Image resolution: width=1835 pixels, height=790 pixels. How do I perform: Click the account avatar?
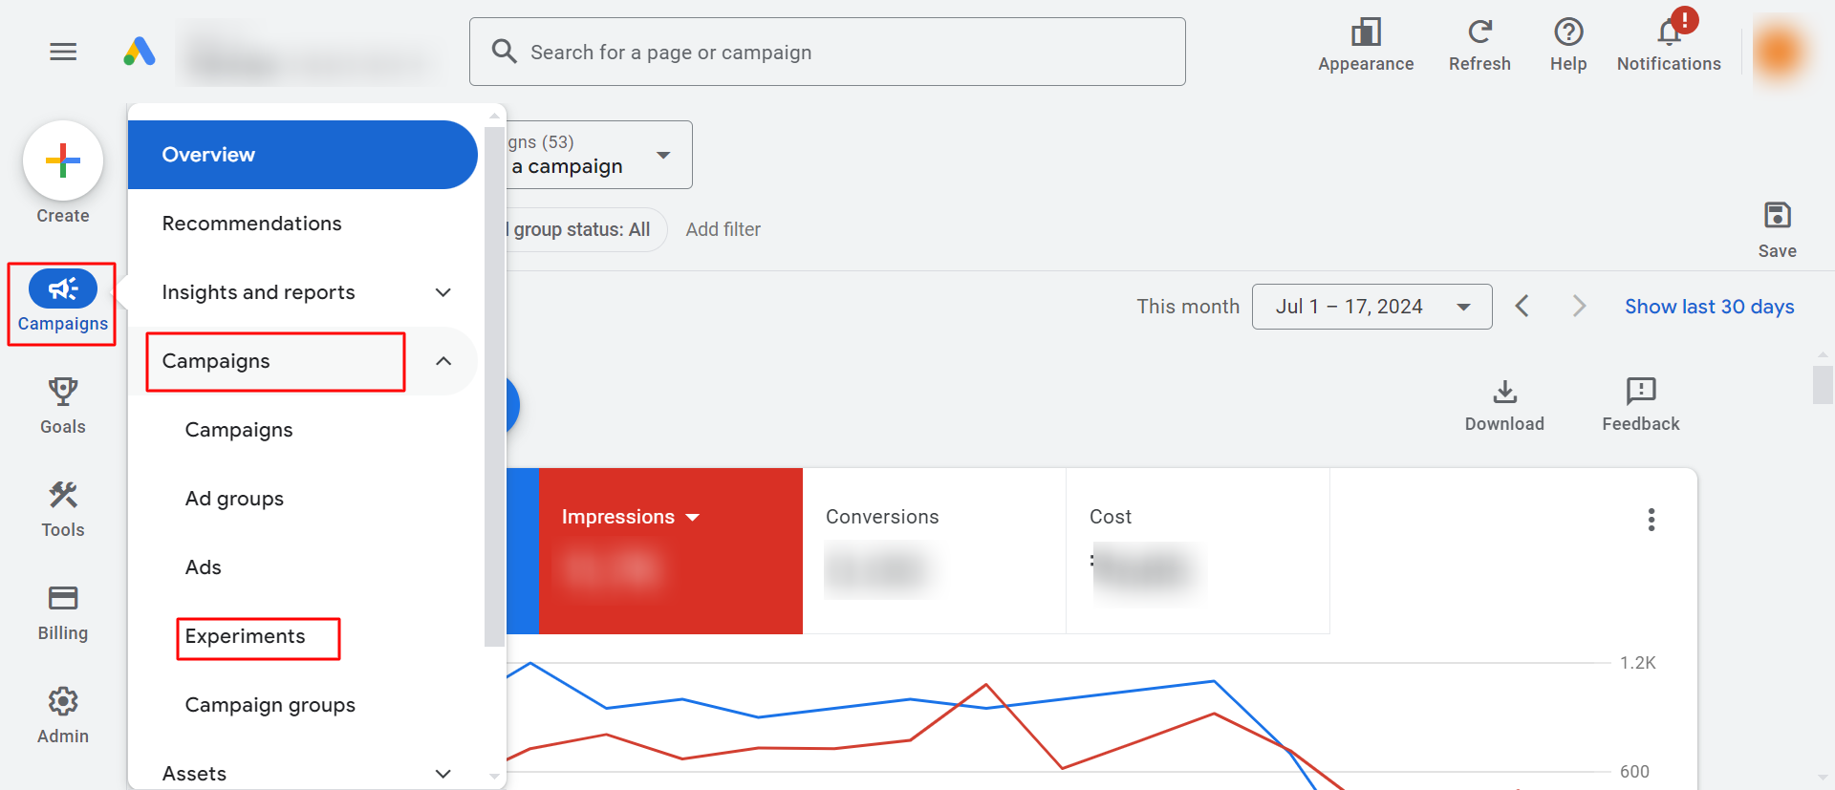pos(1781,52)
